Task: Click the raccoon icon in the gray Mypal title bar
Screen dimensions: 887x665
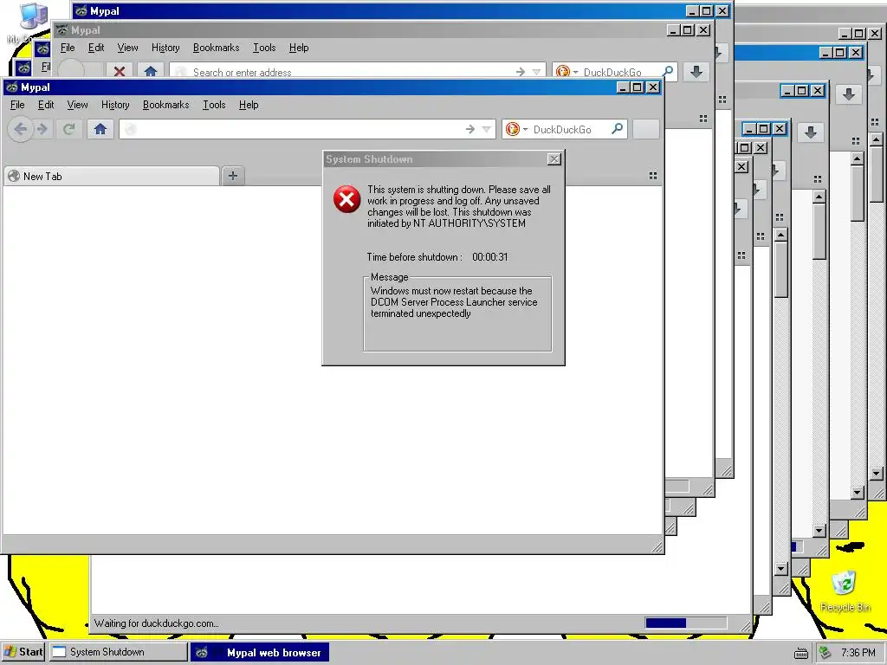Action: (62, 30)
